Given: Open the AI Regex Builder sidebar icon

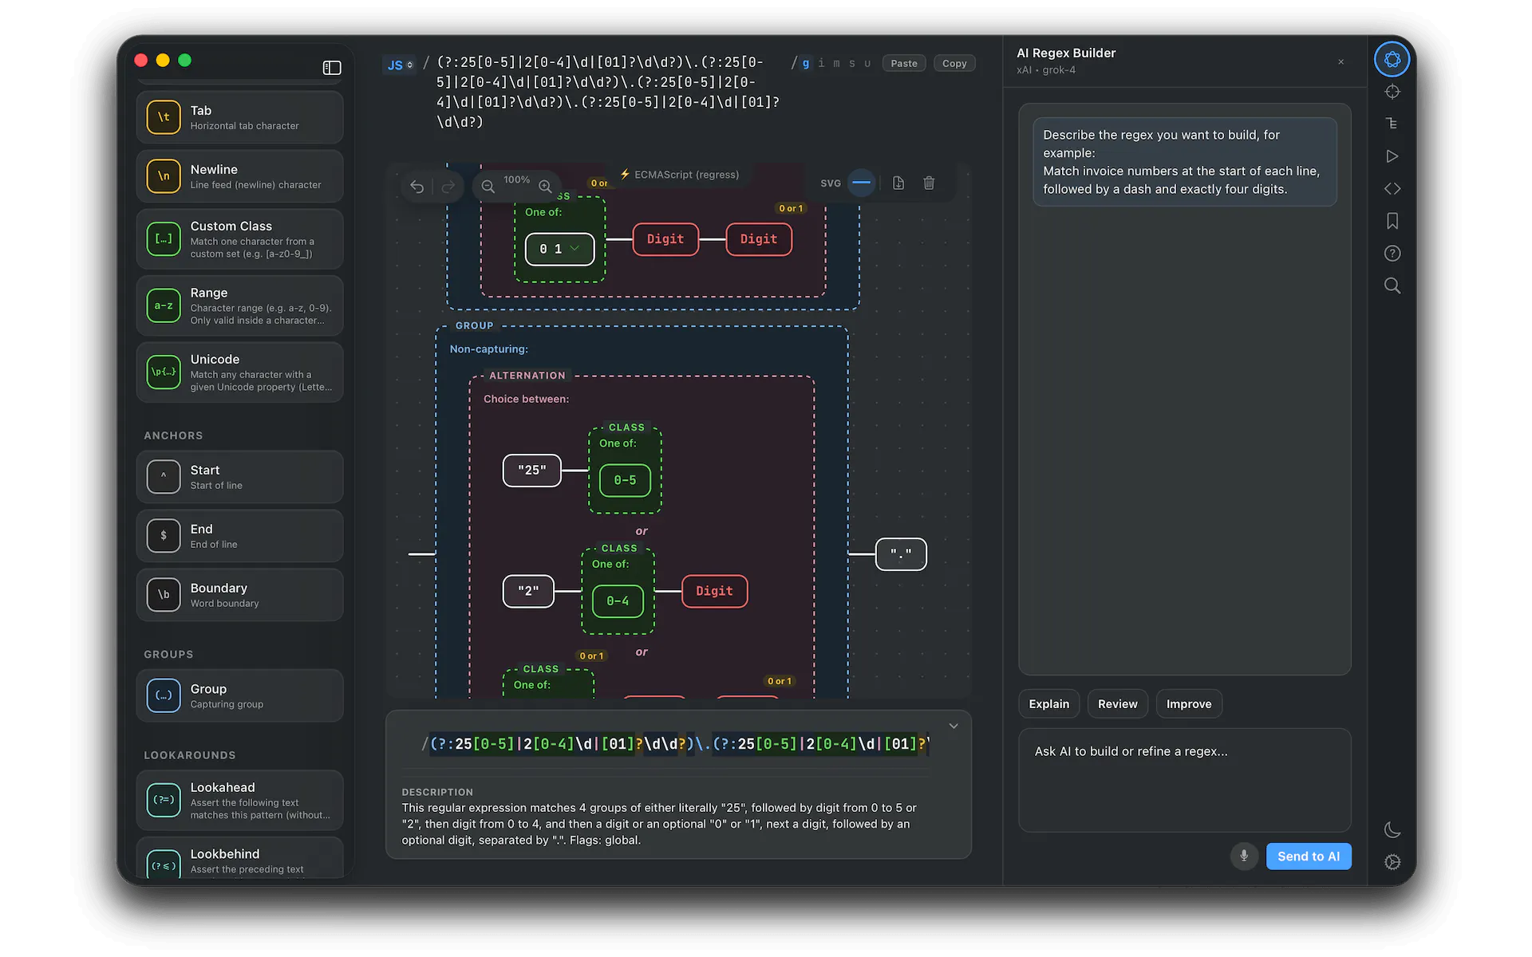Looking at the screenshot, I should [1392, 60].
